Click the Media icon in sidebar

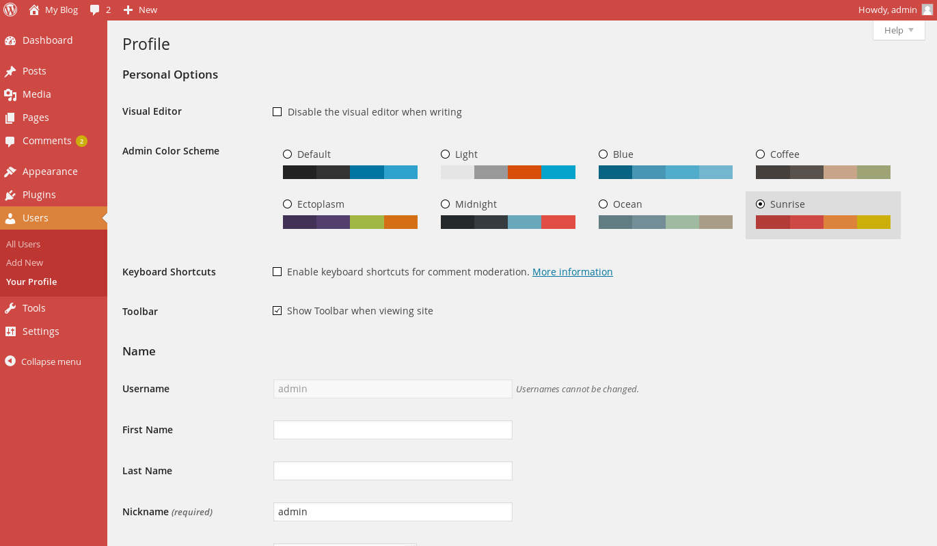[x=10, y=94]
